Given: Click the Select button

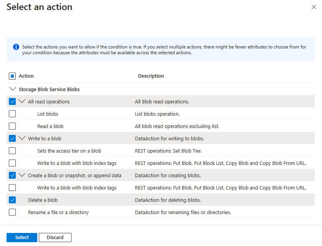Looking at the screenshot, I should pyautogui.click(x=22, y=238).
